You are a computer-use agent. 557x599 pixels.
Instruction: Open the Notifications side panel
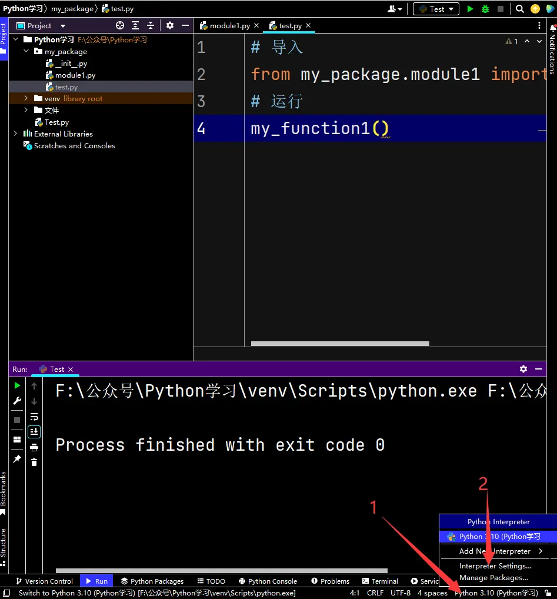pyautogui.click(x=552, y=49)
